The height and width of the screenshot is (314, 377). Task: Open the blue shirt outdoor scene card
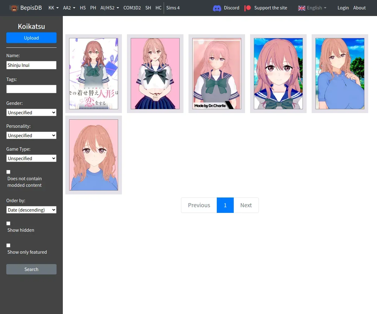340,73
